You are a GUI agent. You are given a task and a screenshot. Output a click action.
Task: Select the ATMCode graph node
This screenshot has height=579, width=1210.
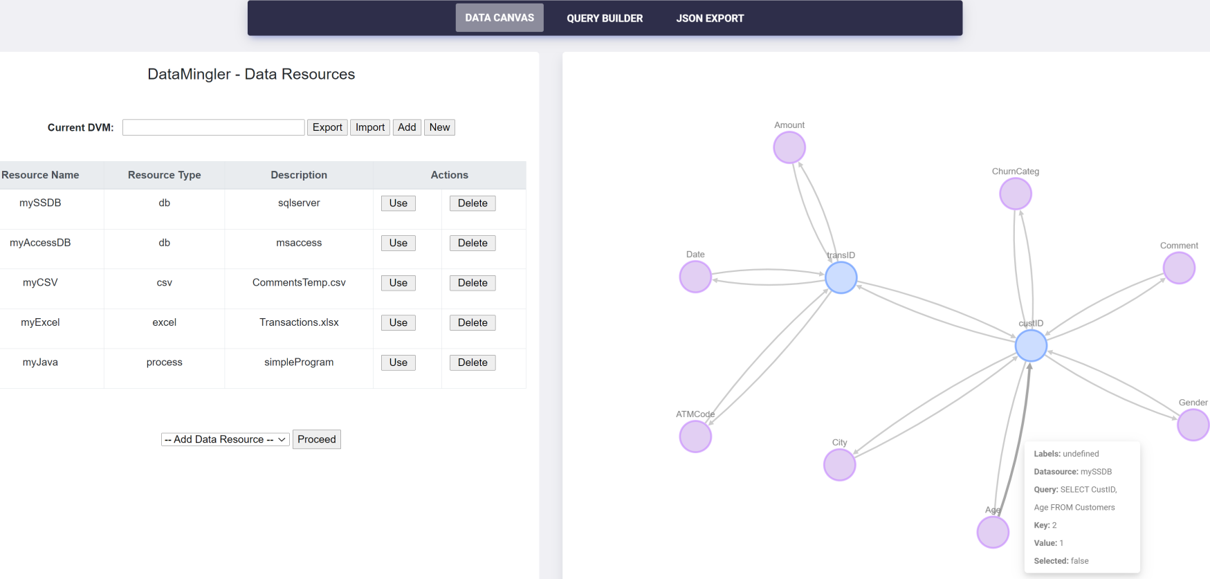point(695,436)
